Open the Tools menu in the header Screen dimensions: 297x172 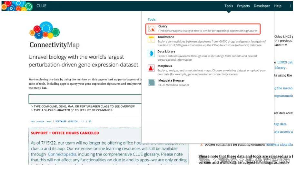(229, 6)
